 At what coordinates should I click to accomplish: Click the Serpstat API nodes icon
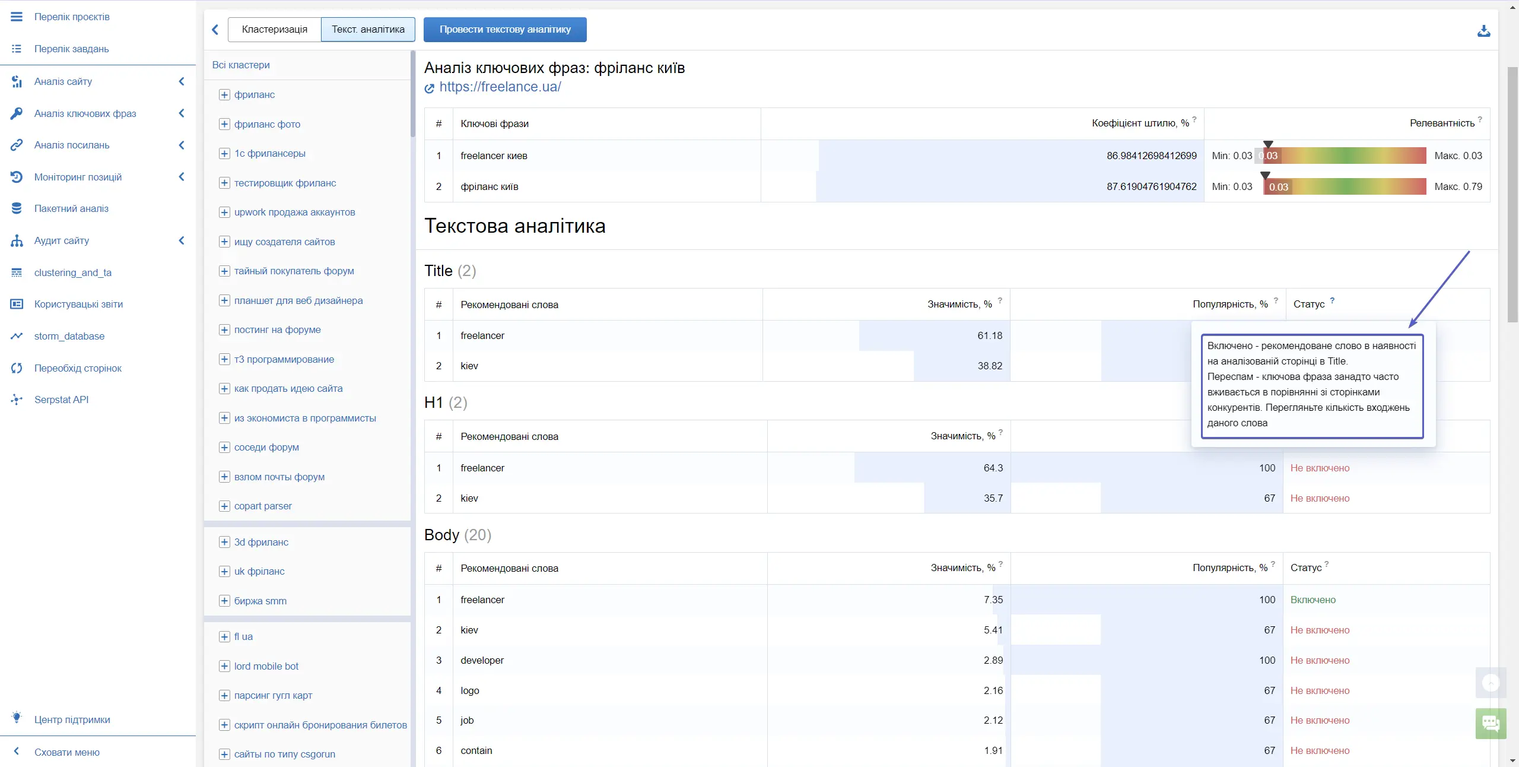pyautogui.click(x=17, y=400)
